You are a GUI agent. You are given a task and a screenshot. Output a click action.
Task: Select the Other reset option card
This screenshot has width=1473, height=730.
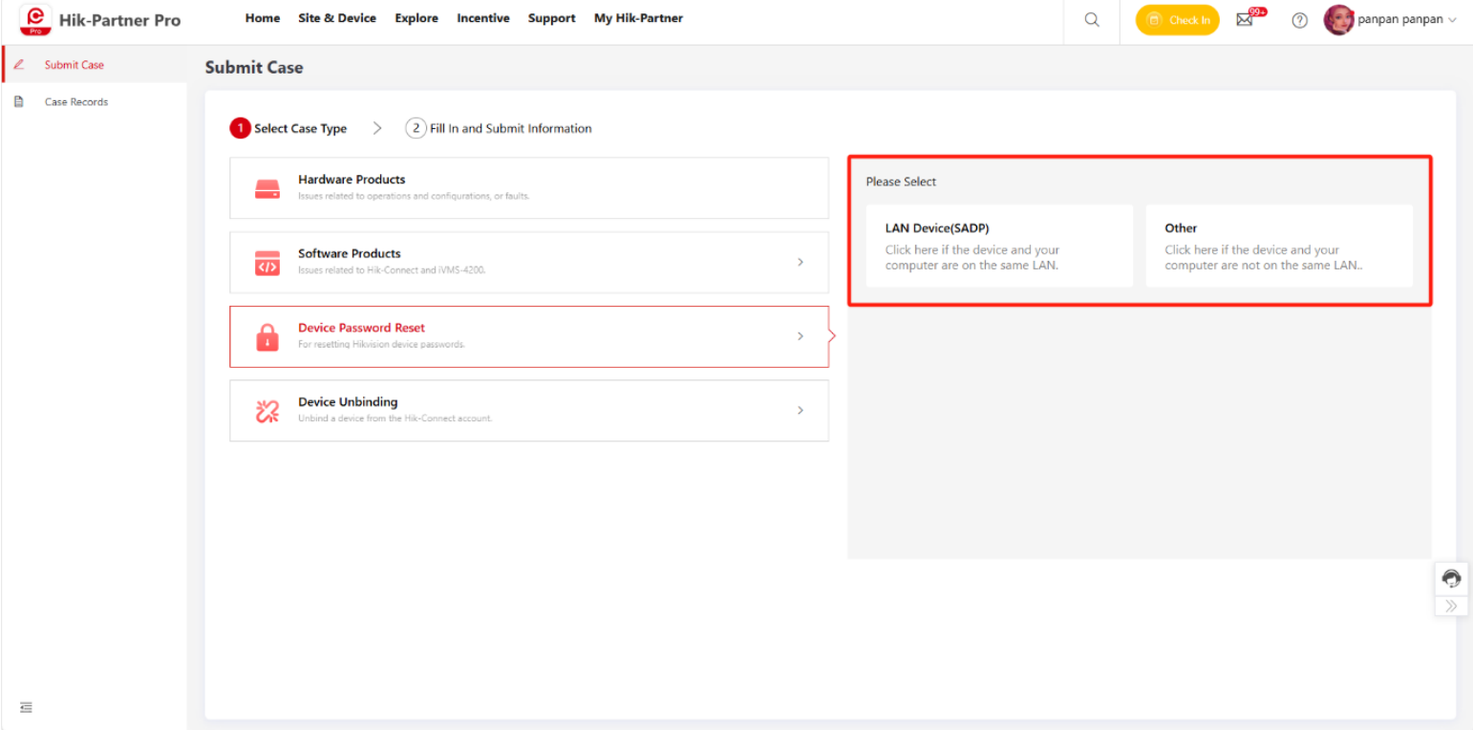point(1279,246)
